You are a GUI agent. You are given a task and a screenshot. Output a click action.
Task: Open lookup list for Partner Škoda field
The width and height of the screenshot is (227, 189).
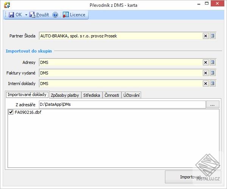coord(212,36)
